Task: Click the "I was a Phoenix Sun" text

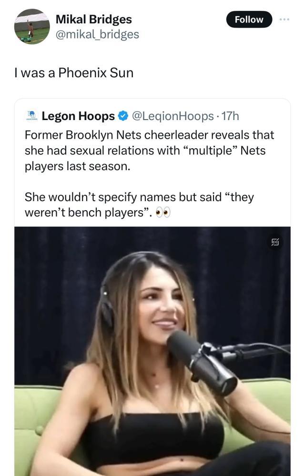Action: point(74,73)
